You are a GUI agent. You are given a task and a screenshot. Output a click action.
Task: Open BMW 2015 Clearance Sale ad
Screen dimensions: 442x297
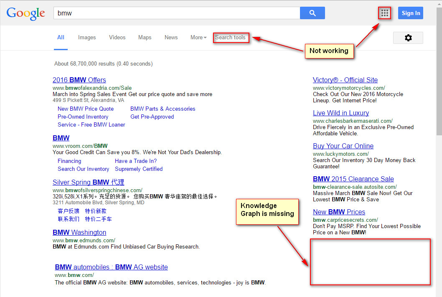(x=353, y=179)
